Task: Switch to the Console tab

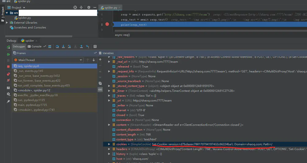Action: click(36, 47)
